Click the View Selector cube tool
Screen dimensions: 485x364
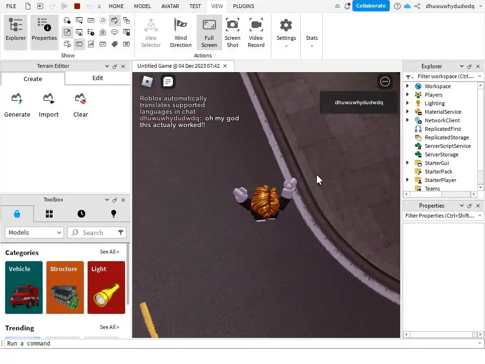[151, 33]
